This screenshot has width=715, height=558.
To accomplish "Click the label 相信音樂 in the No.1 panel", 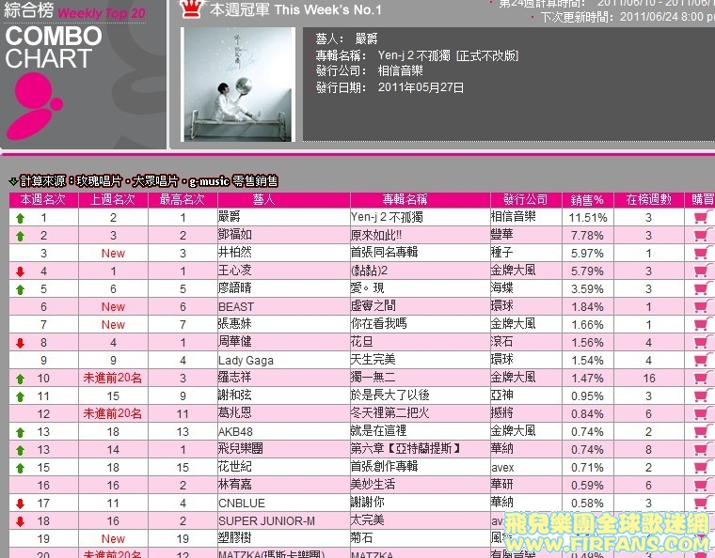I will pyautogui.click(x=401, y=70).
